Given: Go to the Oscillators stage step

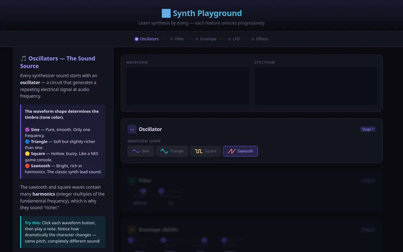Looking at the screenshot, I should 147,39.
